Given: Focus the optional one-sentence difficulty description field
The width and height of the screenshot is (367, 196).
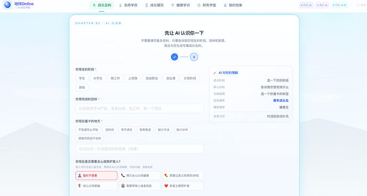Looking at the screenshot, I should pos(140,149).
